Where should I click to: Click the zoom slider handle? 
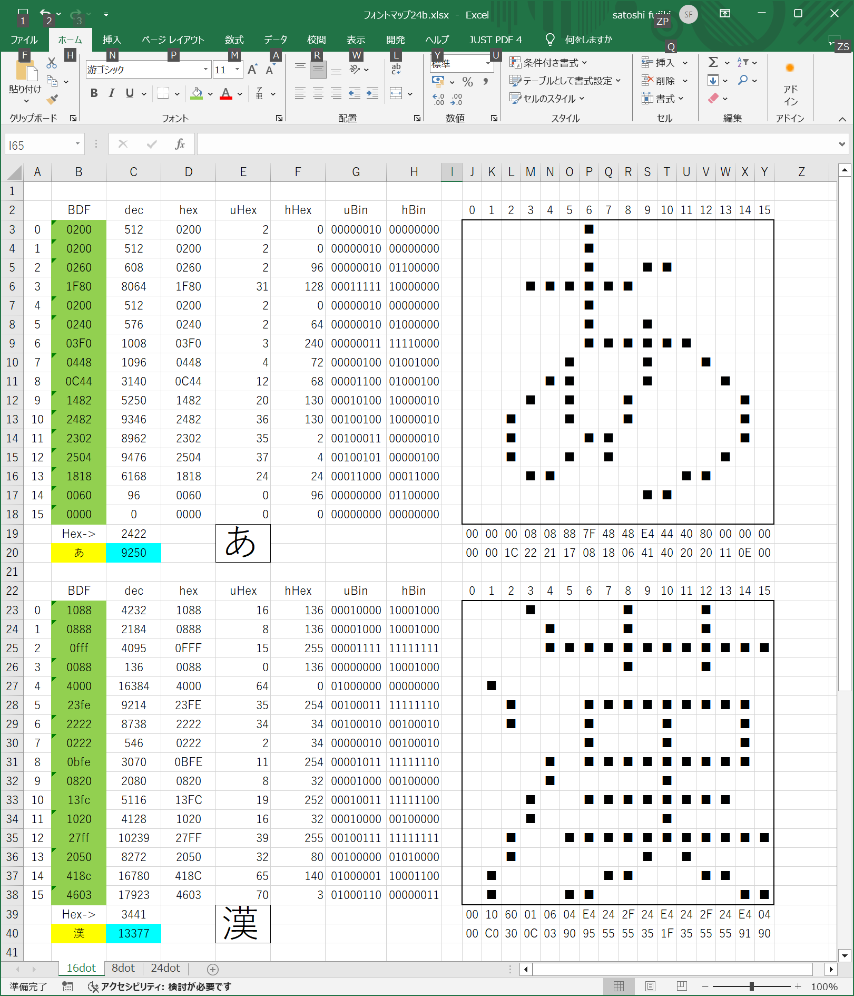tap(752, 986)
